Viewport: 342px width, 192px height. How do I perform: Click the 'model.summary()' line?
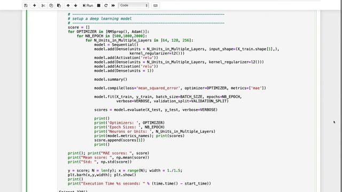point(111,79)
